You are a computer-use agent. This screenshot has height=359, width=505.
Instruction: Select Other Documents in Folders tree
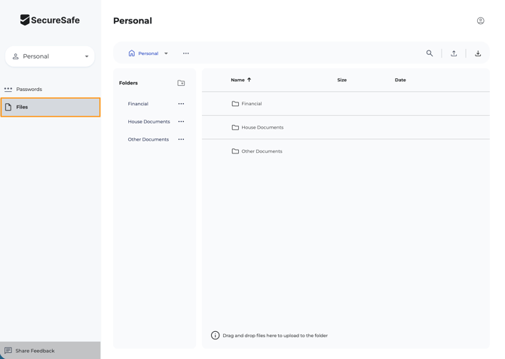[148, 139]
